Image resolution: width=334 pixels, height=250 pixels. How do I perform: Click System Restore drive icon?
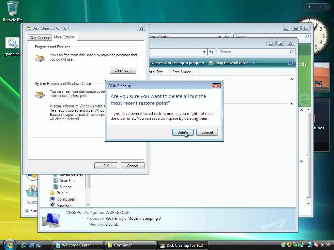click(40, 95)
